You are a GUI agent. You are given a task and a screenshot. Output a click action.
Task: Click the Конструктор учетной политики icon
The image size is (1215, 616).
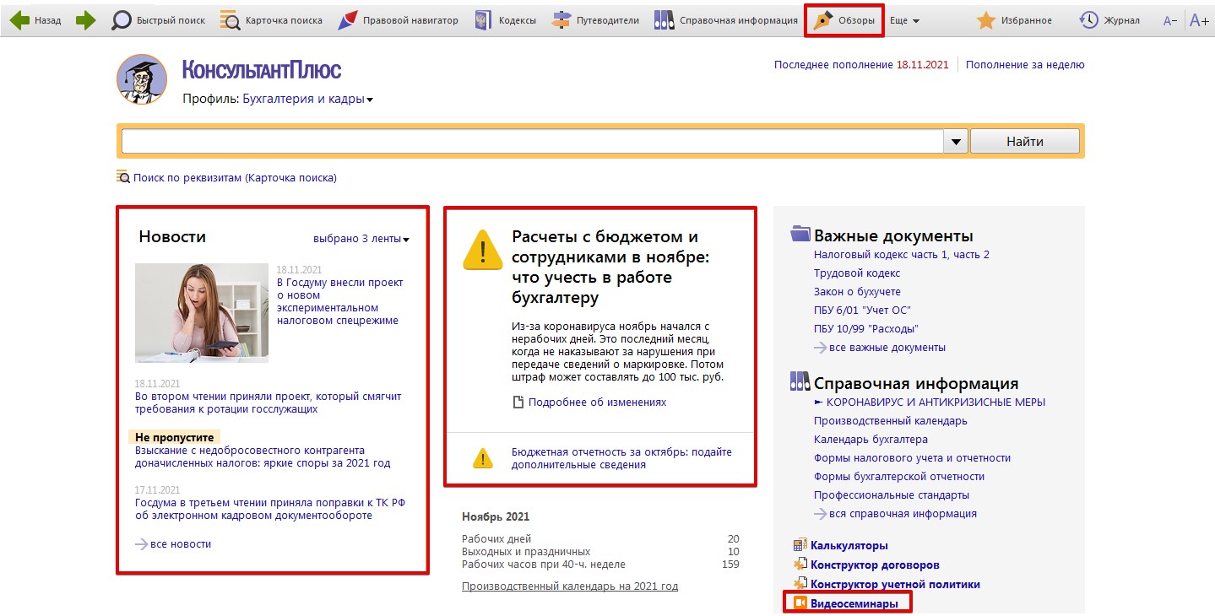800,584
